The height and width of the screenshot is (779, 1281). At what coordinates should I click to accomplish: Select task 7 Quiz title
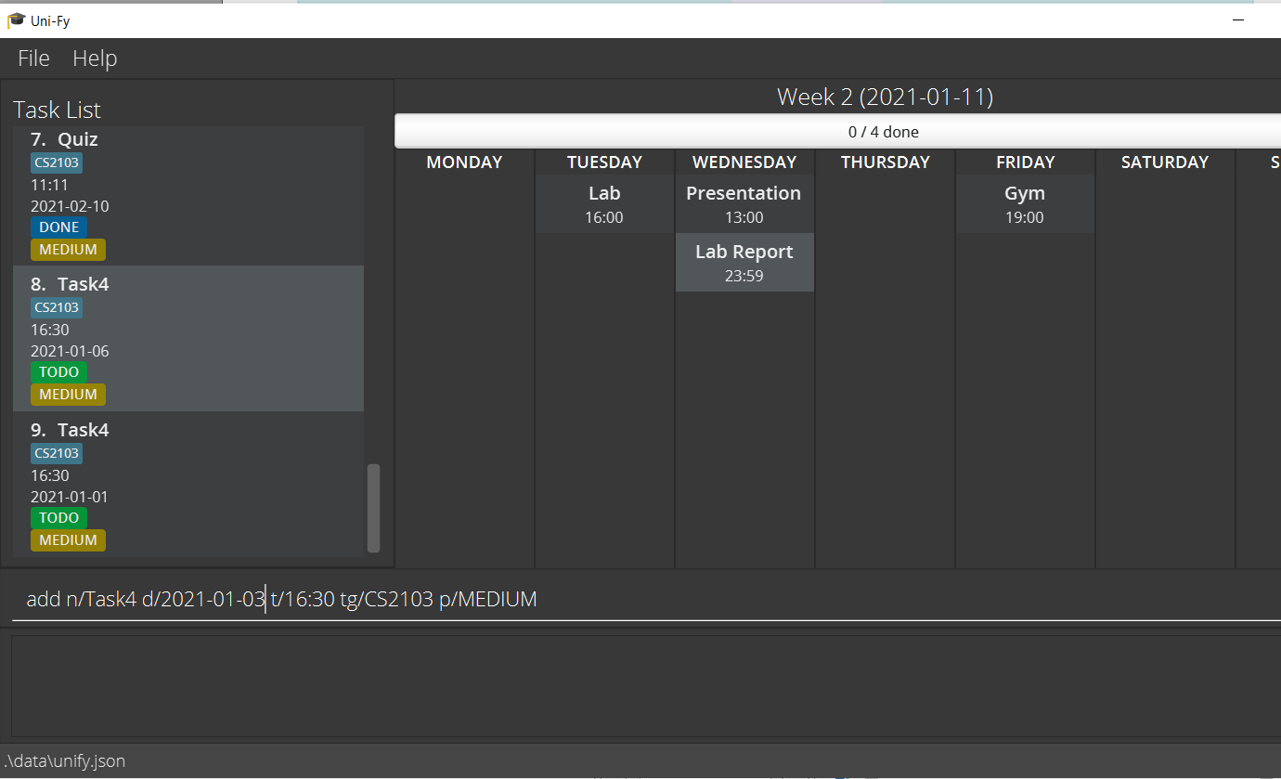coord(64,139)
